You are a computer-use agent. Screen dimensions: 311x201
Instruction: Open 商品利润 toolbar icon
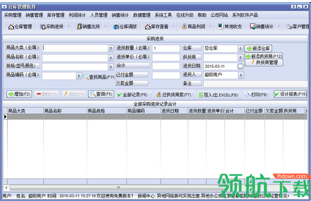click(x=193, y=27)
